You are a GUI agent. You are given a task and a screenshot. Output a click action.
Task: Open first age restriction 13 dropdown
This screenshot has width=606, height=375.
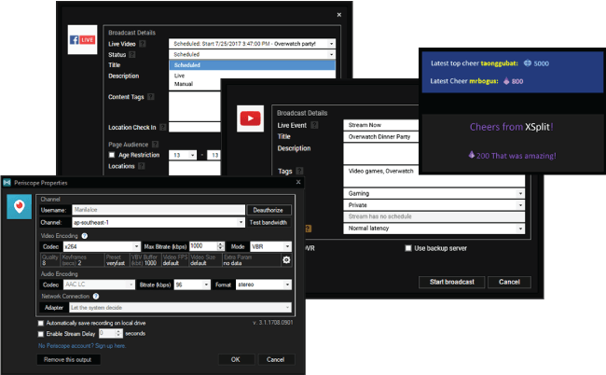click(x=193, y=155)
